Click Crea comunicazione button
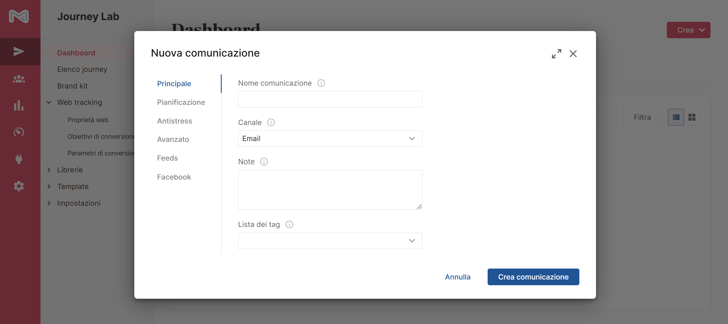728x324 pixels. pos(533,277)
